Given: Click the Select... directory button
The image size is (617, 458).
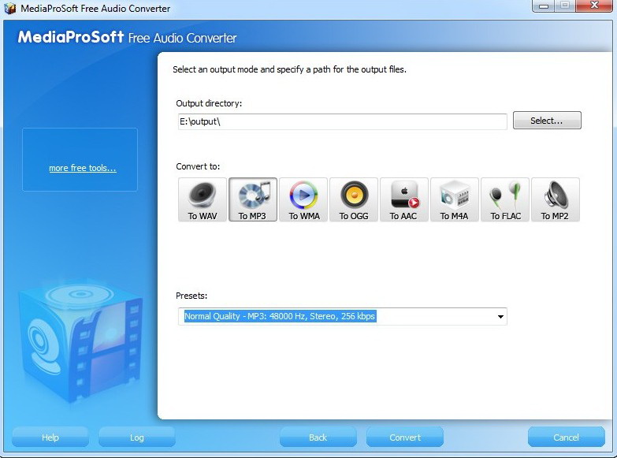Looking at the screenshot, I should [x=547, y=121].
